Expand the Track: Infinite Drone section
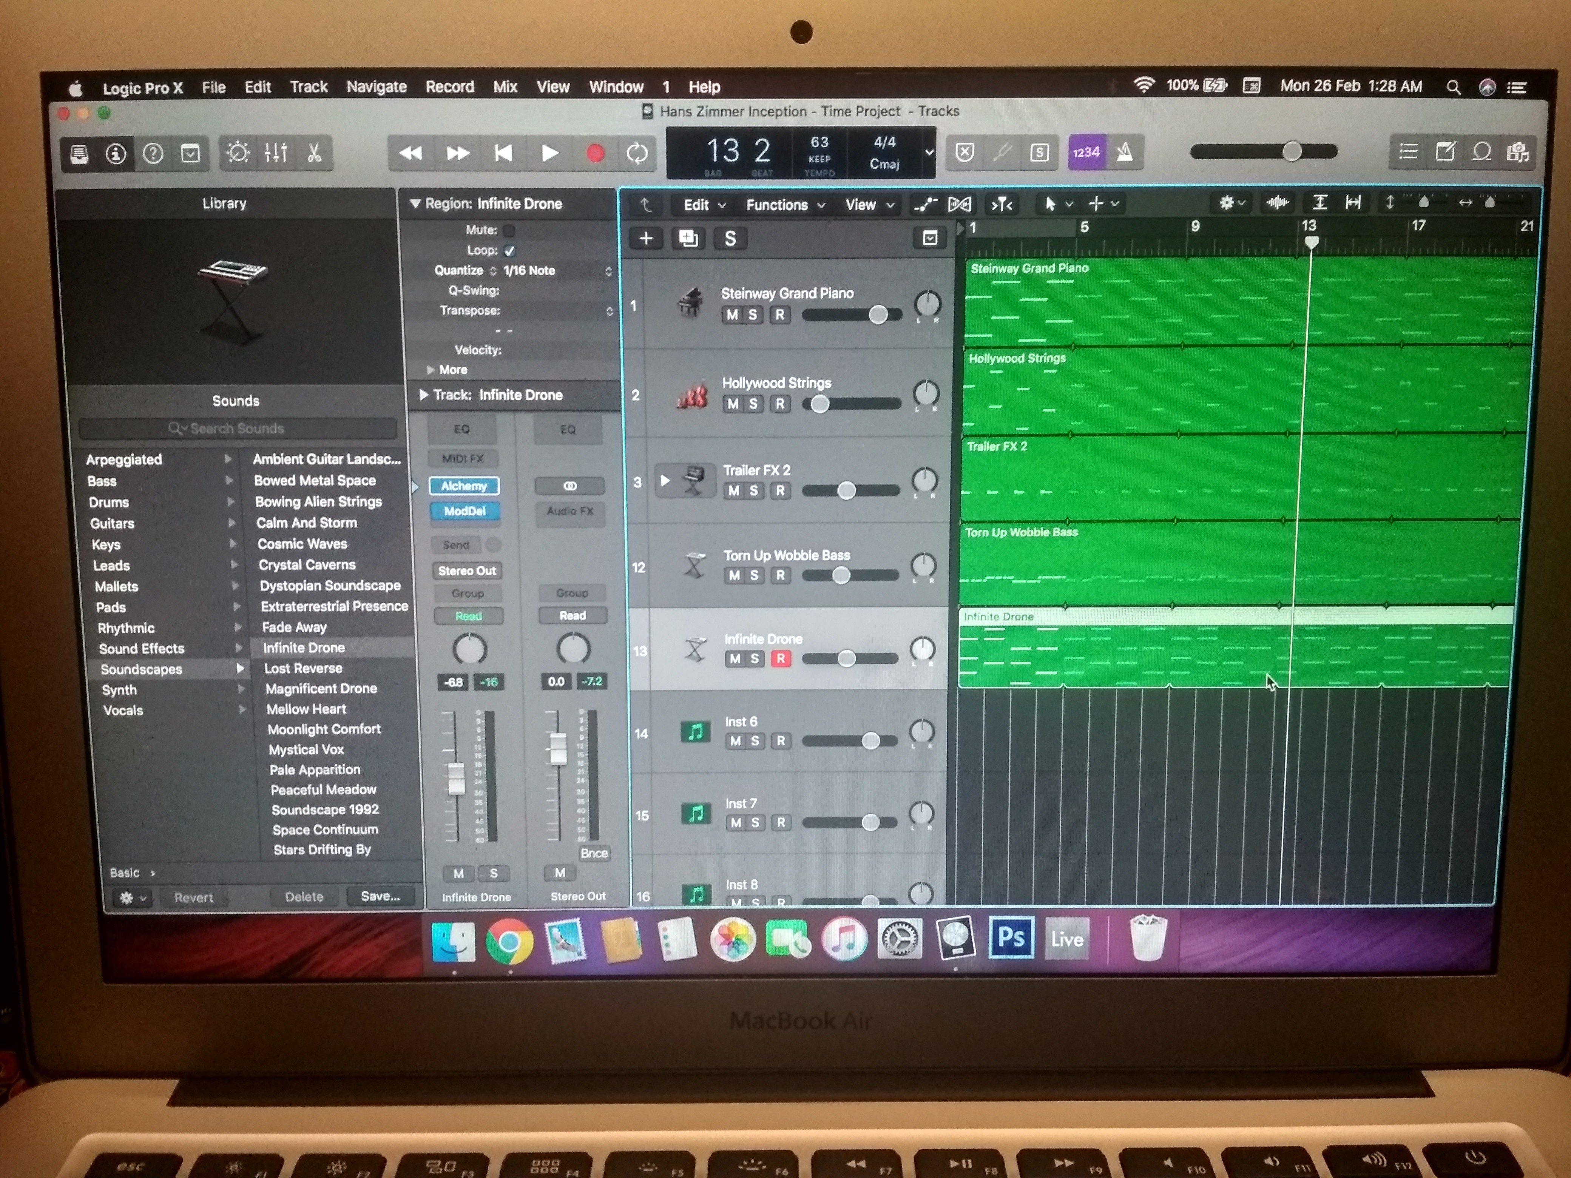This screenshot has width=1571, height=1178. (x=423, y=395)
